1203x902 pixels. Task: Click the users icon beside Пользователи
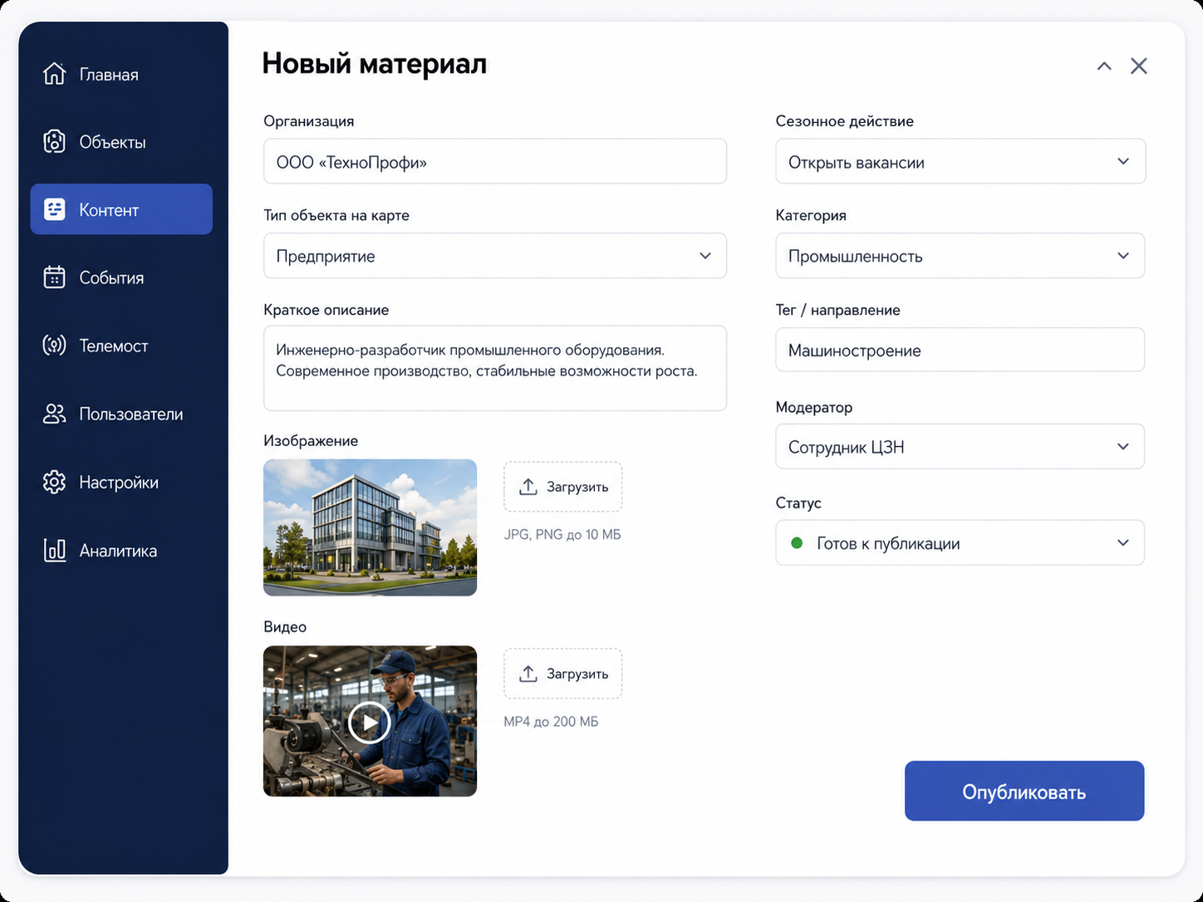[54, 414]
